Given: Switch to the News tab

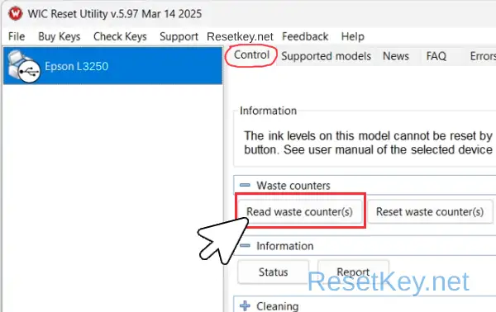Looking at the screenshot, I should (x=396, y=56).
